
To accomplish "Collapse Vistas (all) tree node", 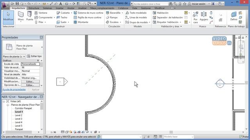I will pos(4,101).
